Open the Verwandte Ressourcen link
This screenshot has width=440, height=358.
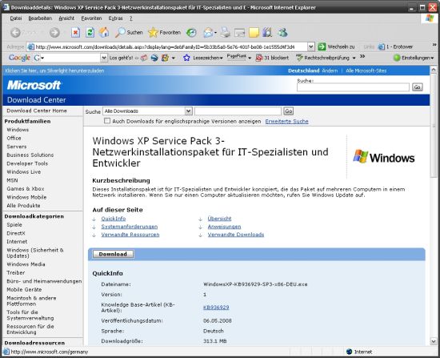[x=130, y=235]
